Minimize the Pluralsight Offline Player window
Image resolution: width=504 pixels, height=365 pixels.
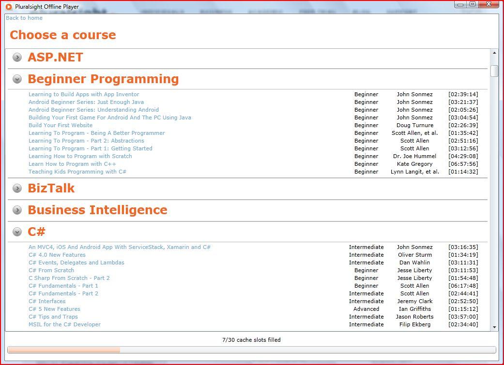click(460, 4)
